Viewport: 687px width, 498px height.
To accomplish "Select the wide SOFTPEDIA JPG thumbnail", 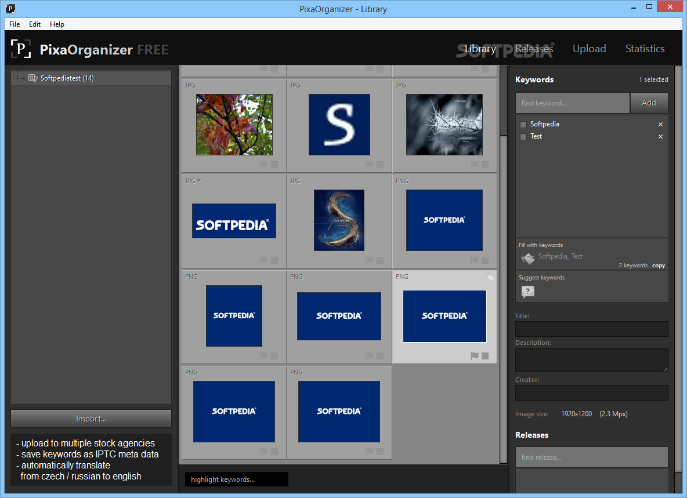I will click(x=234, y=221).
